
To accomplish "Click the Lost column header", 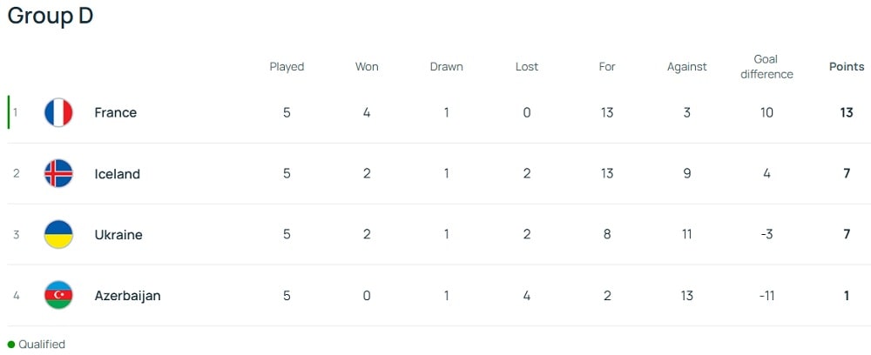I will coord(527,67).
